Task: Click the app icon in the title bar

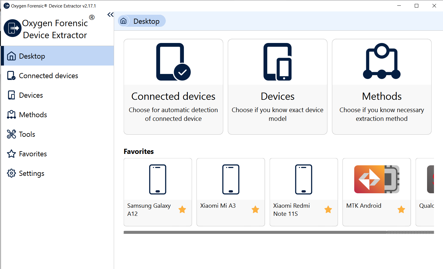Action: pyautogui.click(x=6, y=6)
